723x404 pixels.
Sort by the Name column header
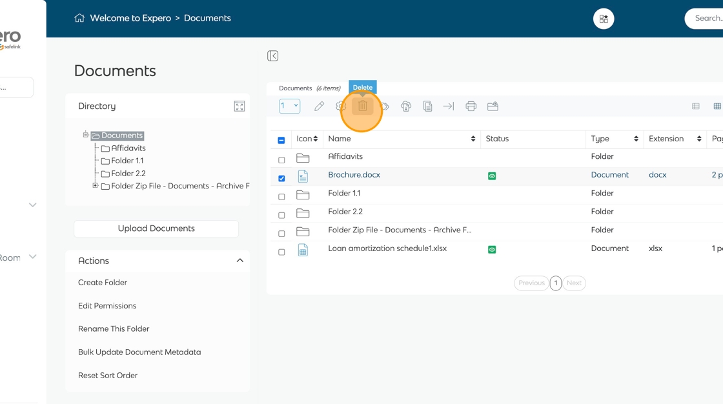click(340, 139)
